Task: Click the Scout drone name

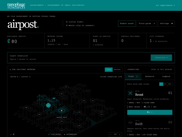Action: [x=139, y=95]
